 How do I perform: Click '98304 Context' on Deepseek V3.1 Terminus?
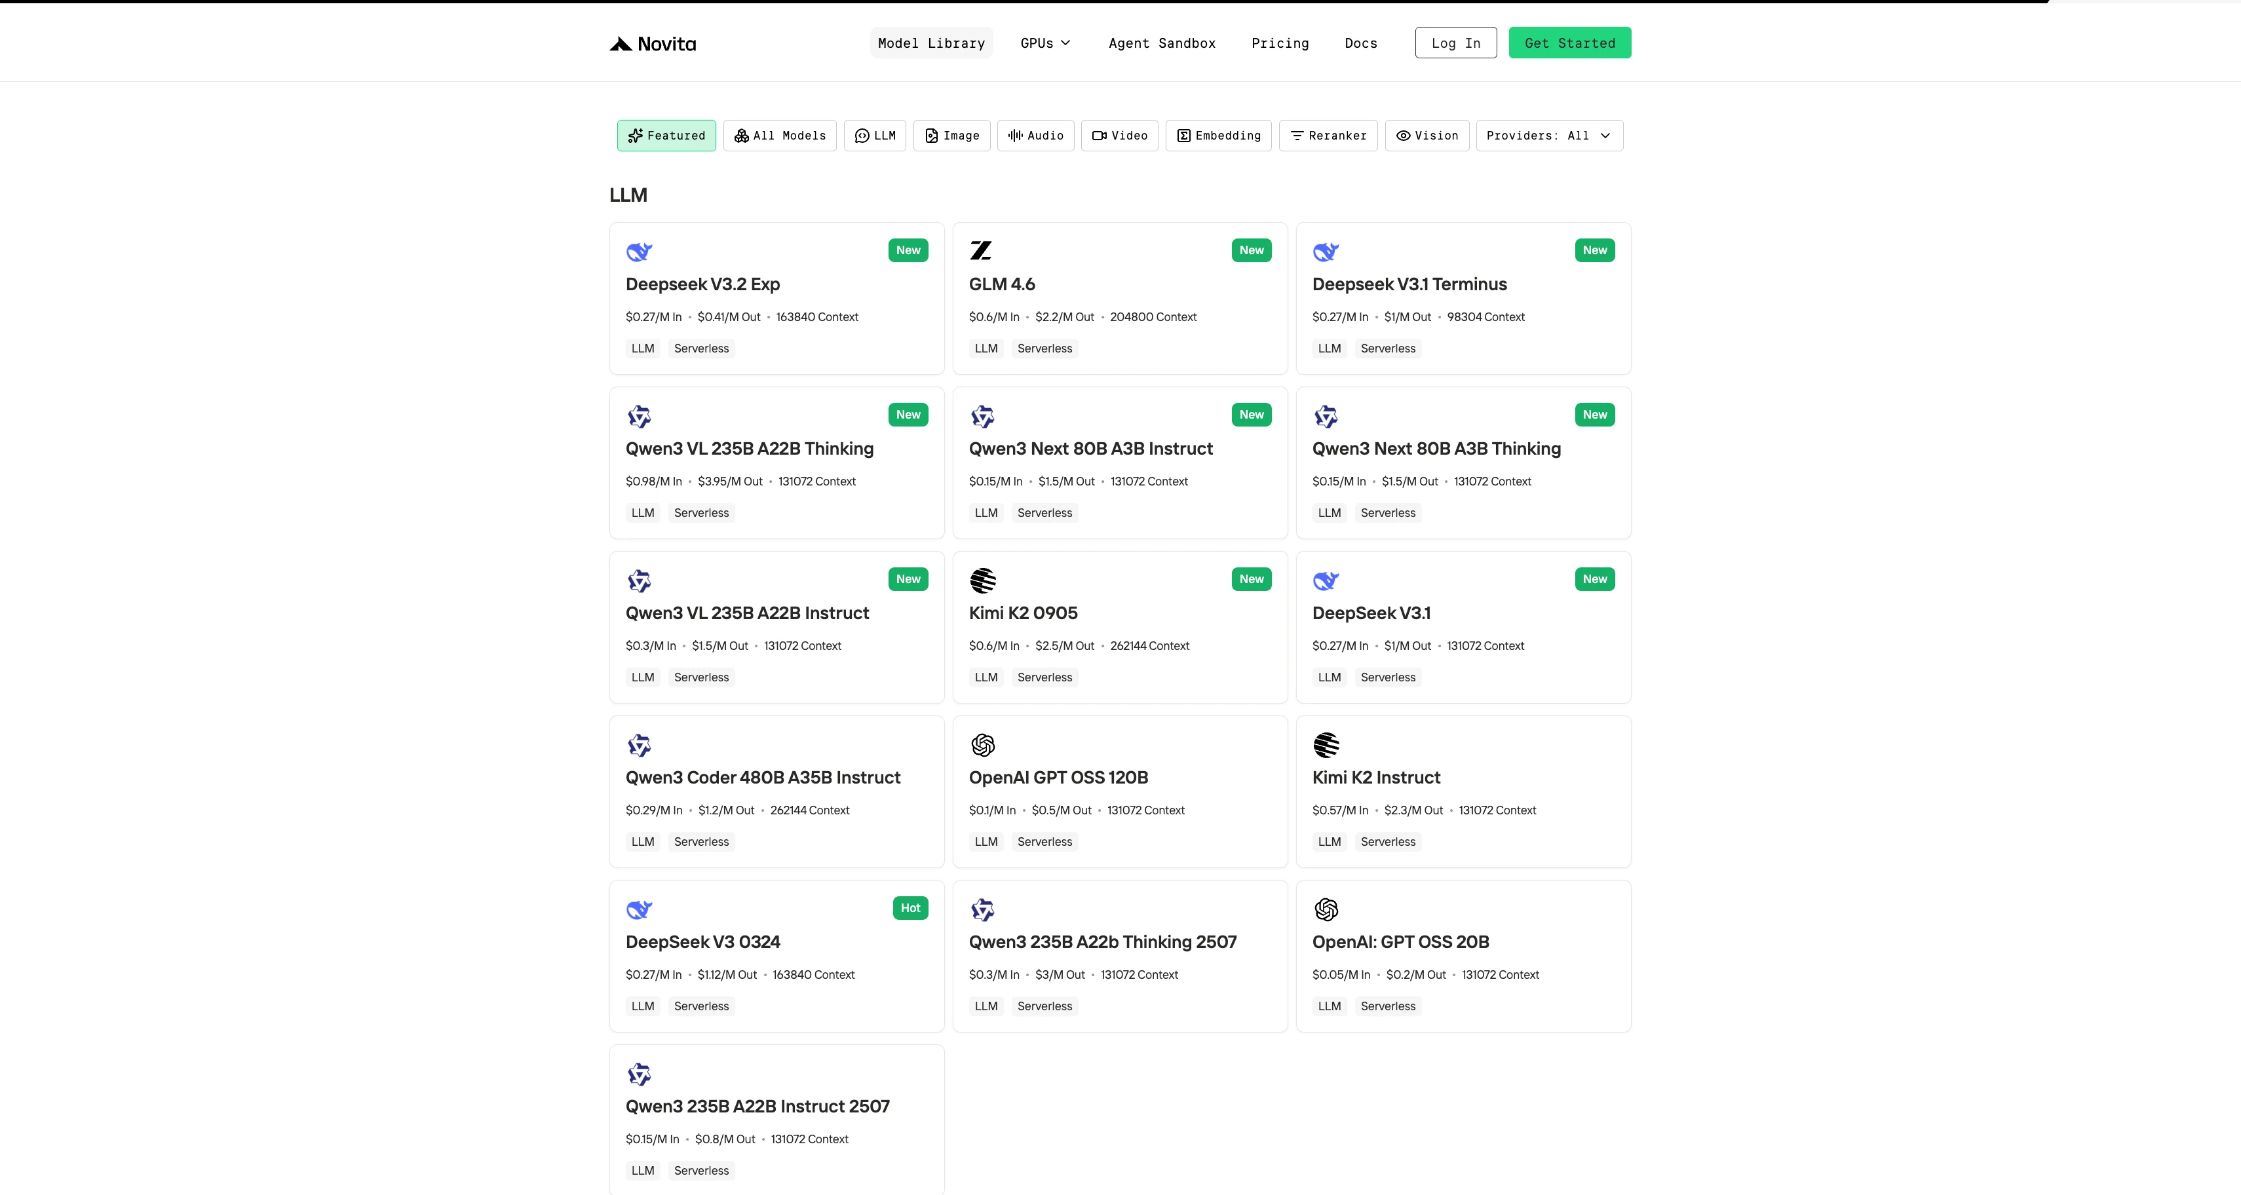point(1485,318)
